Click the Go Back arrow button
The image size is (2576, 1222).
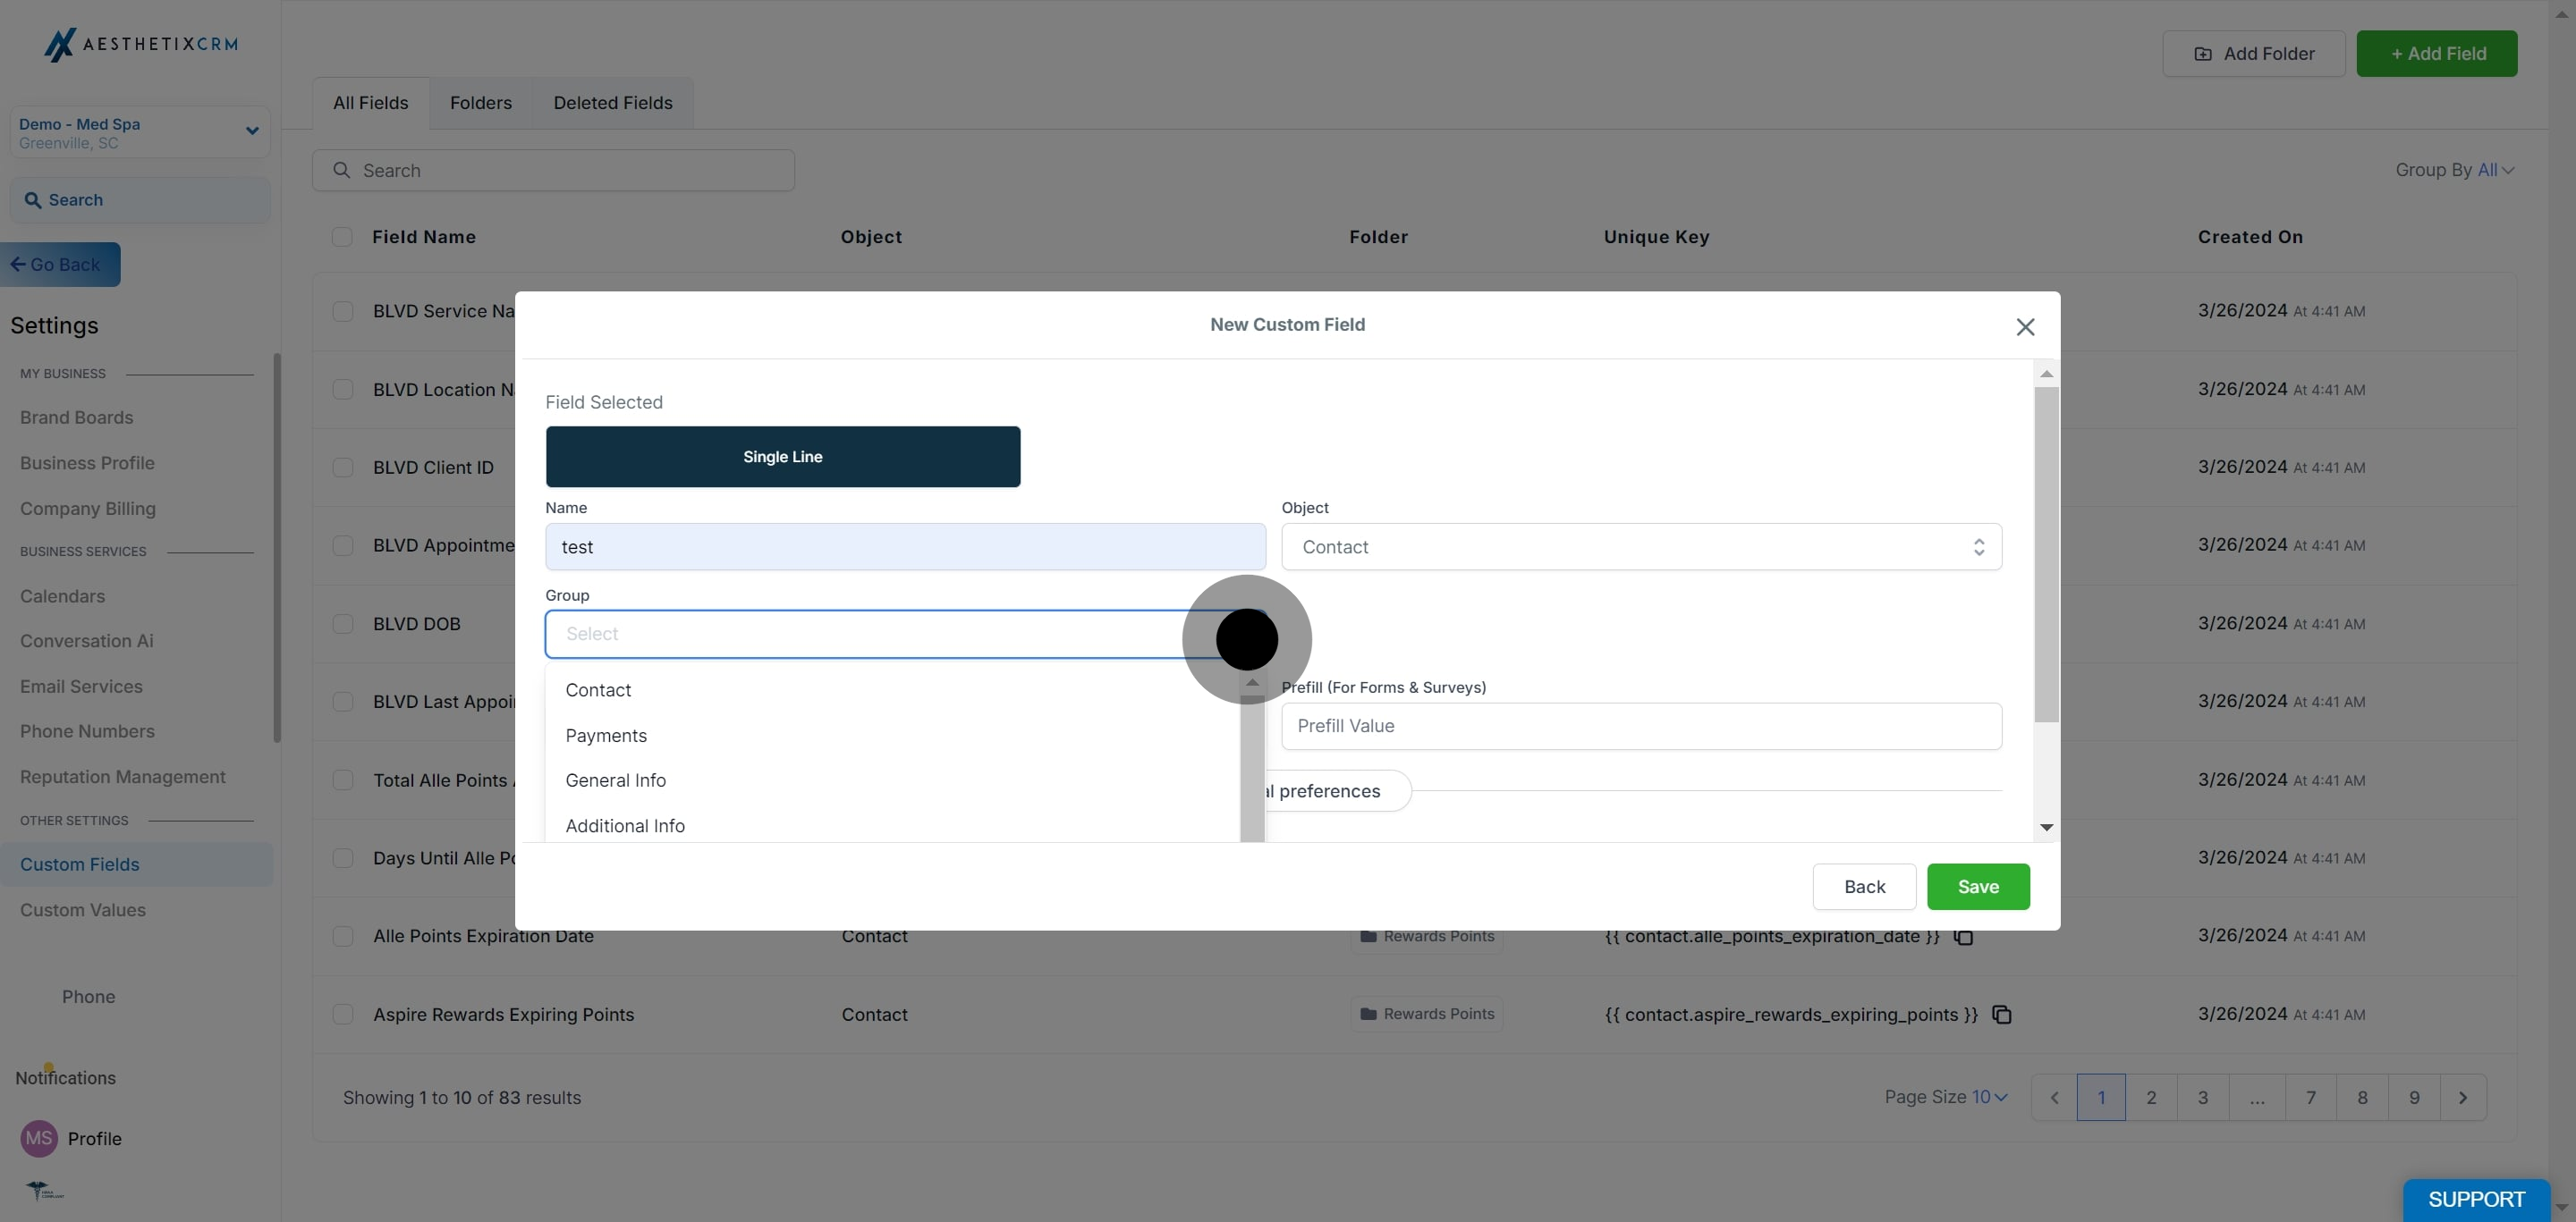tap(60, 265)
